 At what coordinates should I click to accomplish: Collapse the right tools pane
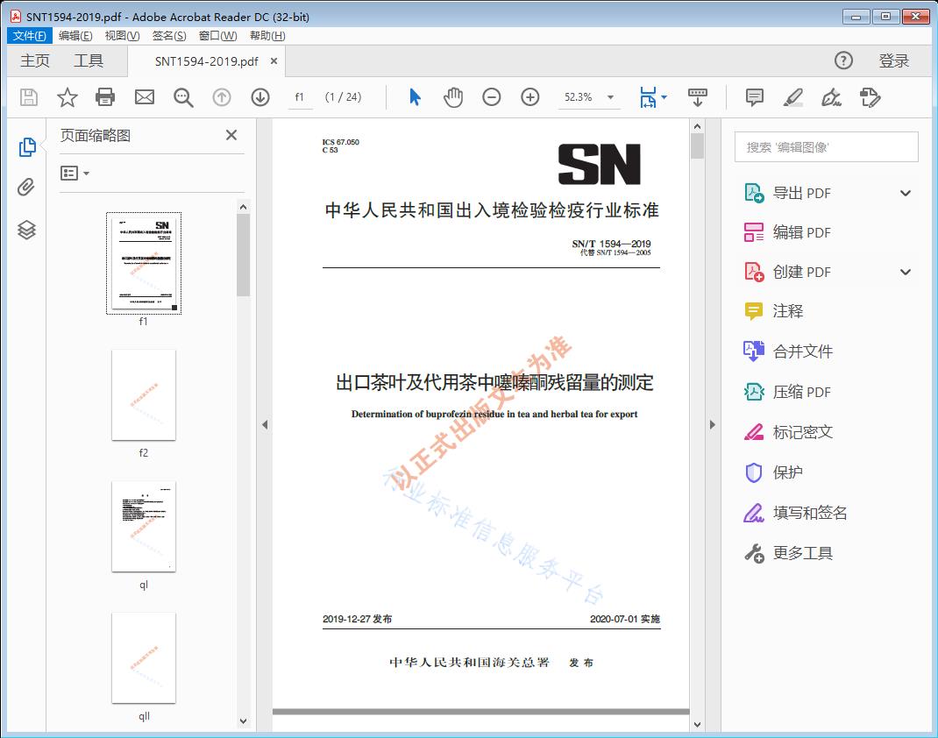[712, 425]
